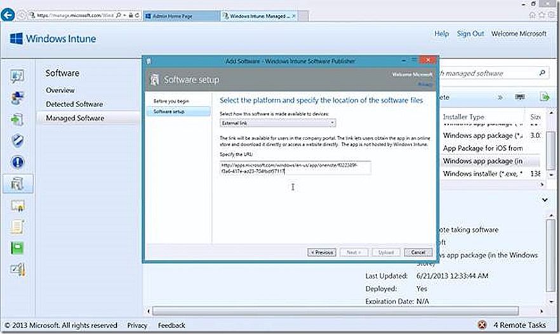The height and width of the screenshot is (334, 560).
Task: Click the address bar search magnifier
Action: [119, 15]
